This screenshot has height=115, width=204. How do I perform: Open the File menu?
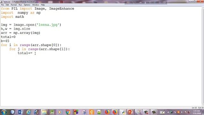tap(2, 5)
